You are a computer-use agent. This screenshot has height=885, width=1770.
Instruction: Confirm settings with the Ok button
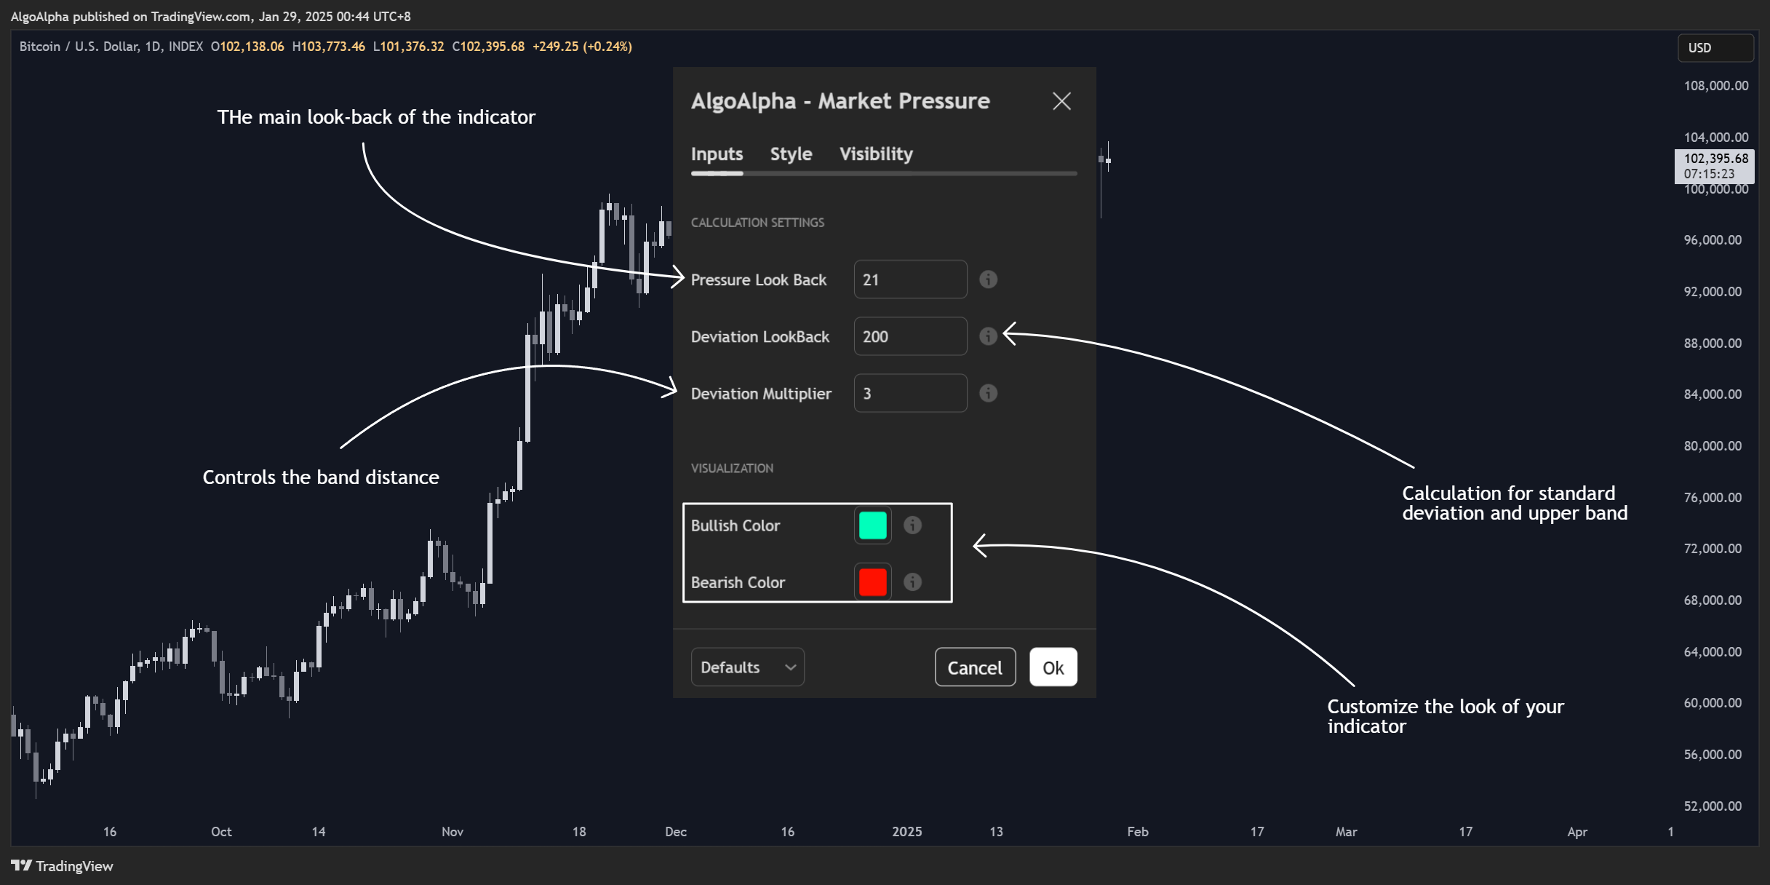pyautogui.click(x=1053, y=667)
